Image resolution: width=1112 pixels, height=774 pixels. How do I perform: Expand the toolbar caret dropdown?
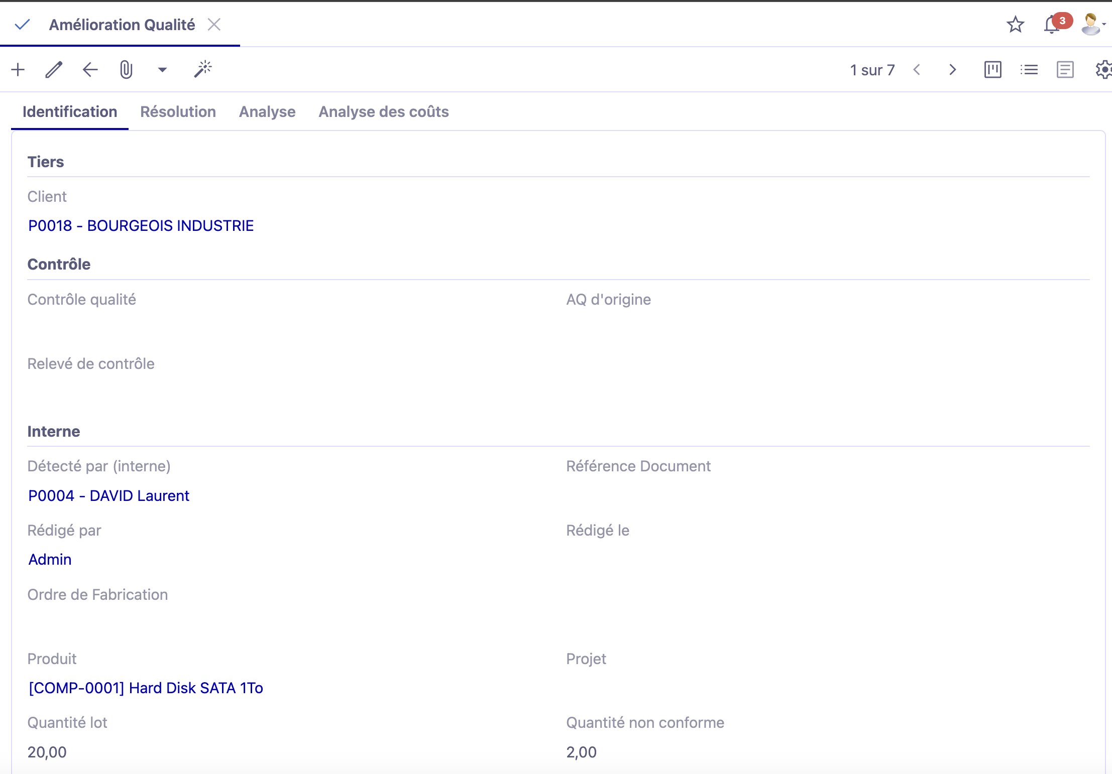pyautogui.click(x=162, y=70)
